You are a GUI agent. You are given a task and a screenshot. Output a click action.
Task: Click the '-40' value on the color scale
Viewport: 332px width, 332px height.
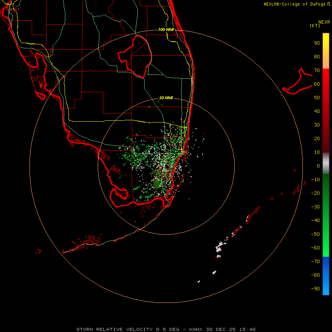pyautogui.click(x=315, y=221)
